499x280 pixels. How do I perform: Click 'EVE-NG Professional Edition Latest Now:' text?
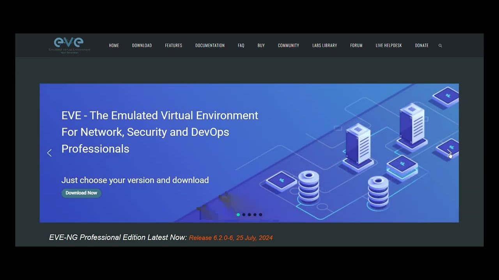[118, 237]
